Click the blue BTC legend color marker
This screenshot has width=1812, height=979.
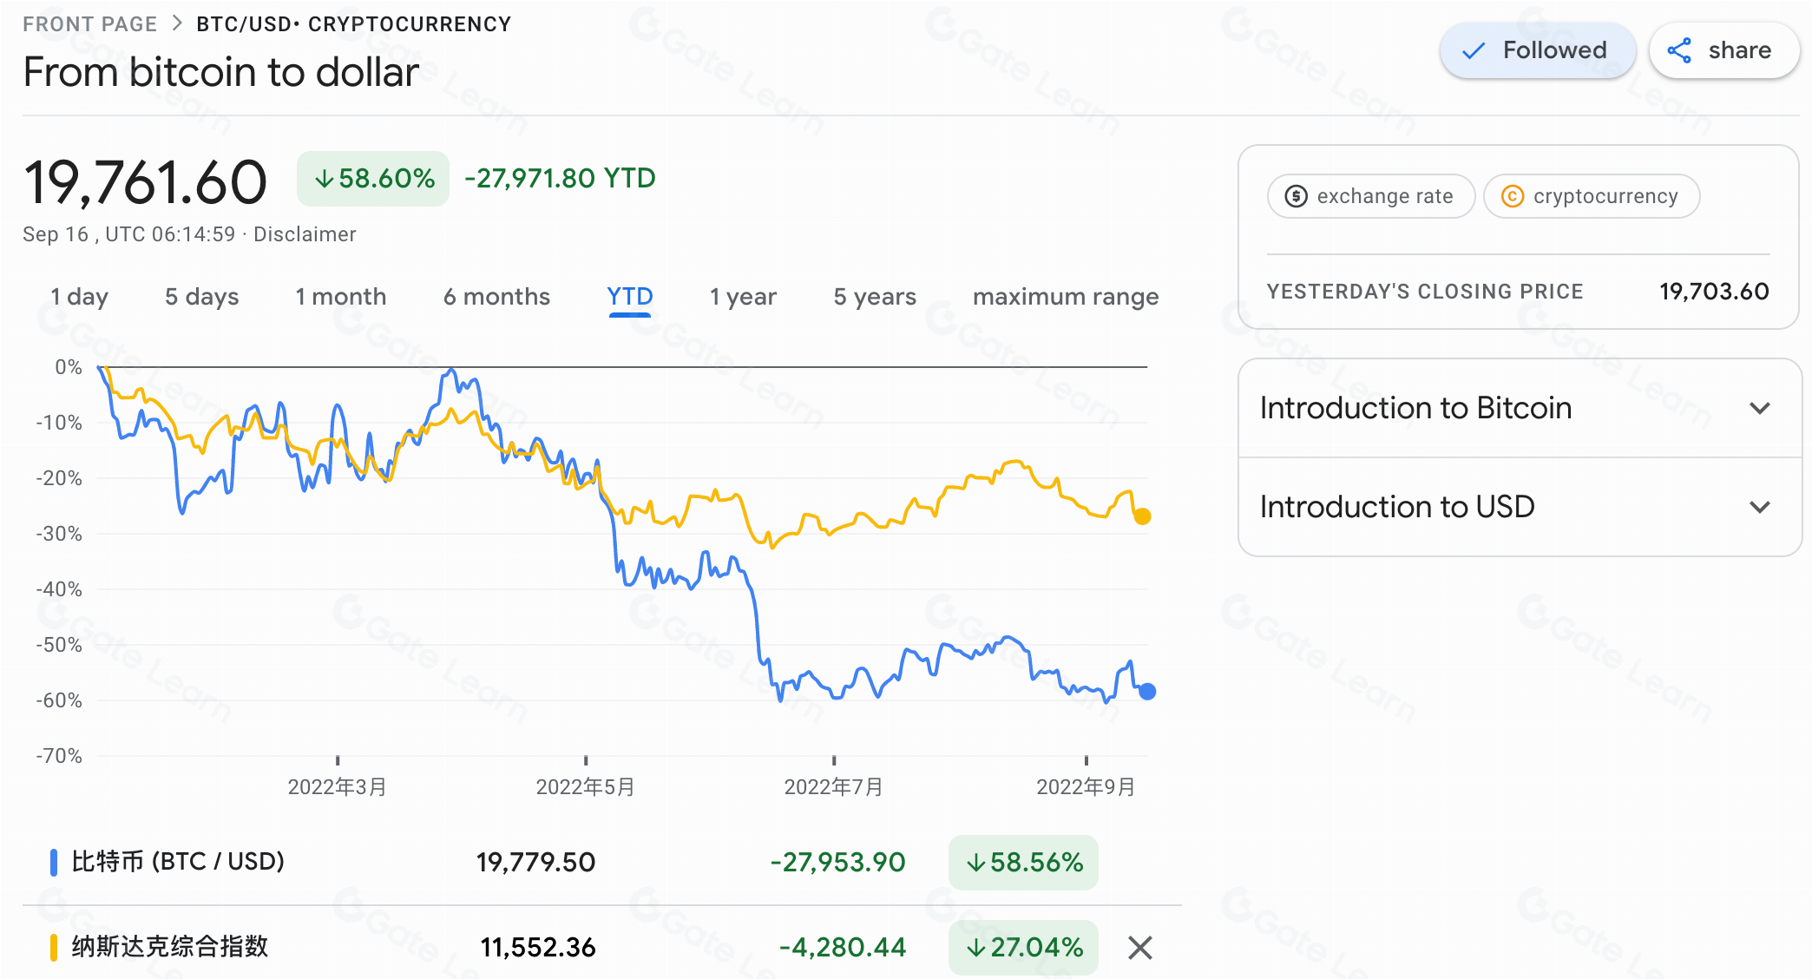coord(54,862)
